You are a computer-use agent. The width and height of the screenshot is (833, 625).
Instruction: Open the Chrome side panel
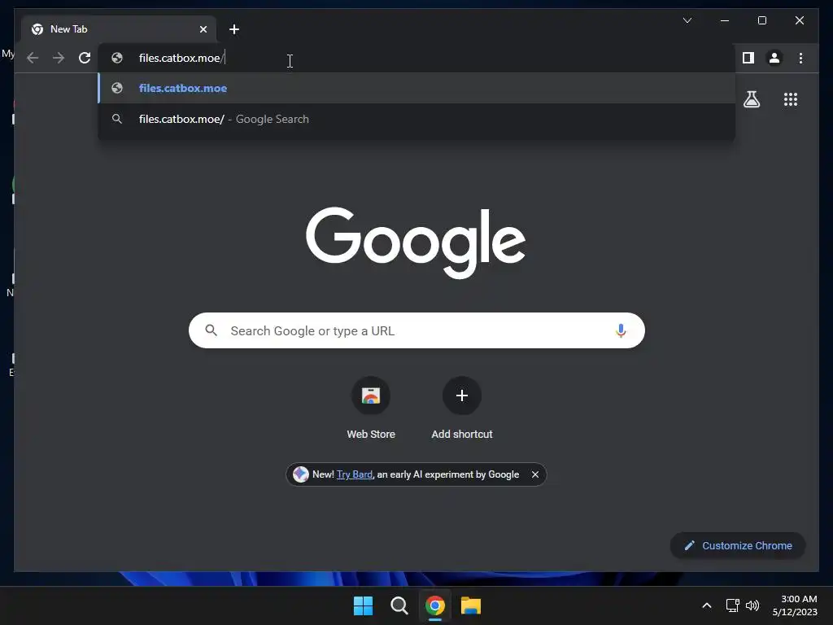point(748,58)
